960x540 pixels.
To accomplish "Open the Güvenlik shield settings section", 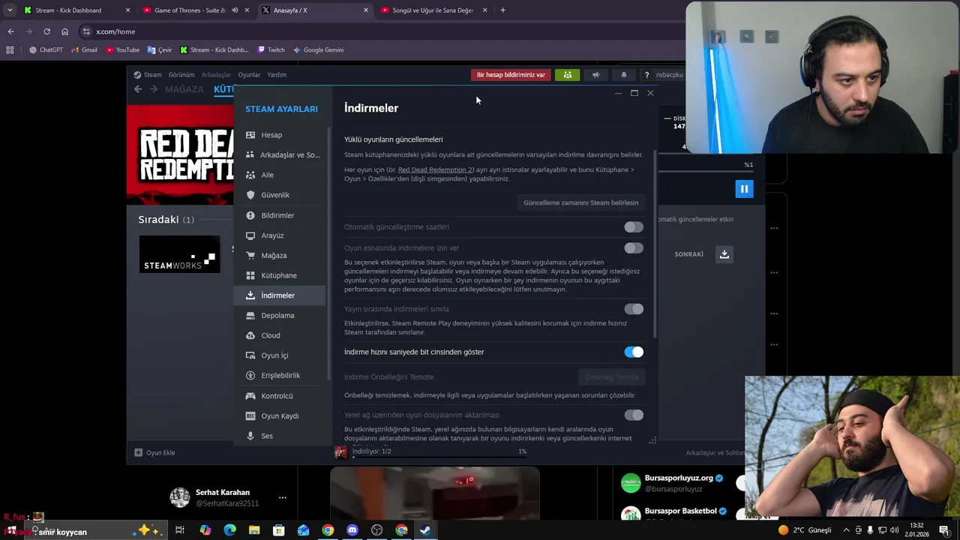I will click(280, 195).
